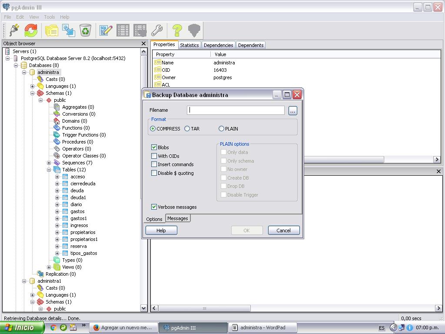Open the File menu
Screen dimensions: 445x334
[x=8, y=17]
